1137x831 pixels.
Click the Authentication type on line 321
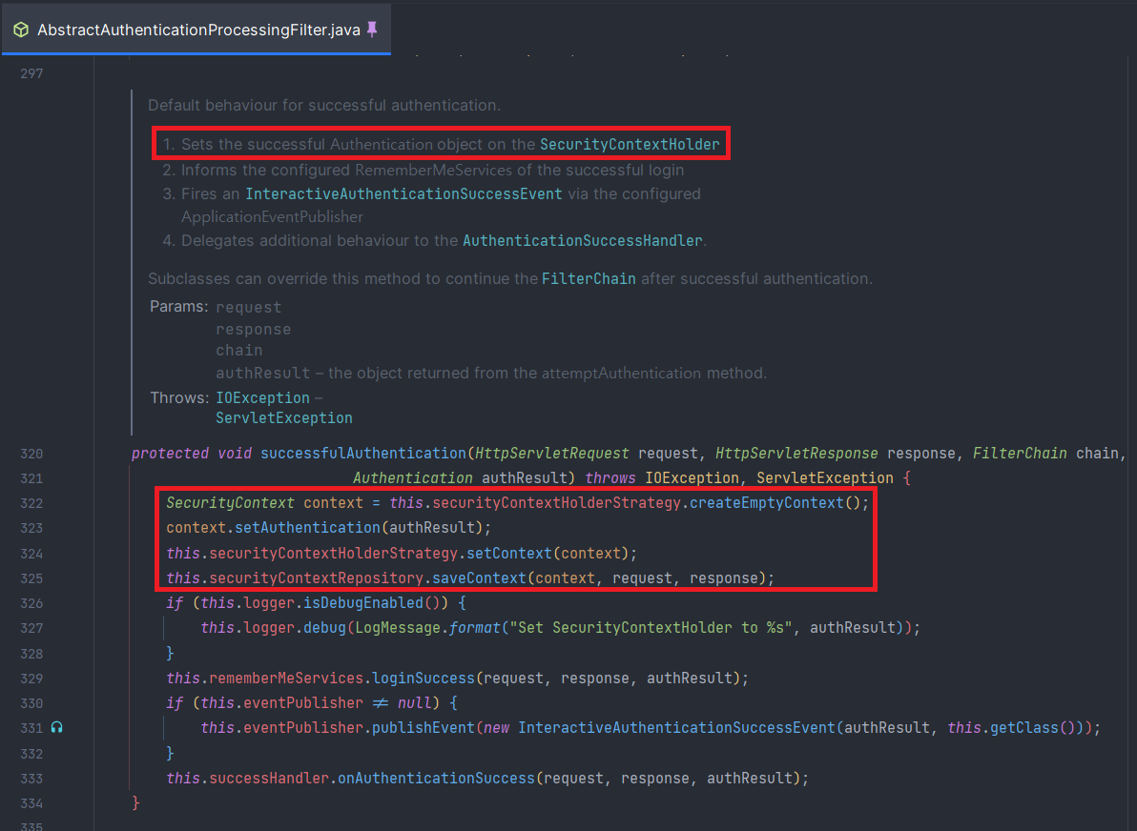pos(413,478)
